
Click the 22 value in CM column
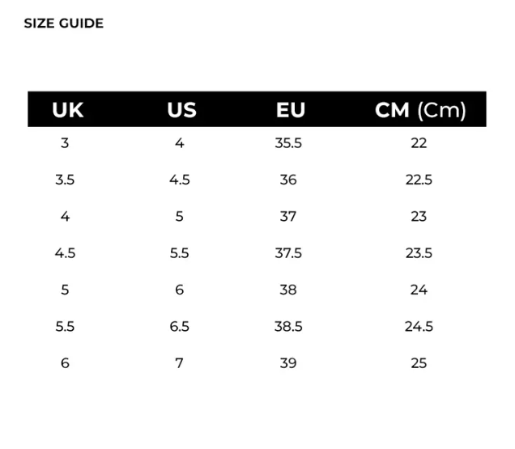(x=419, y=143)
